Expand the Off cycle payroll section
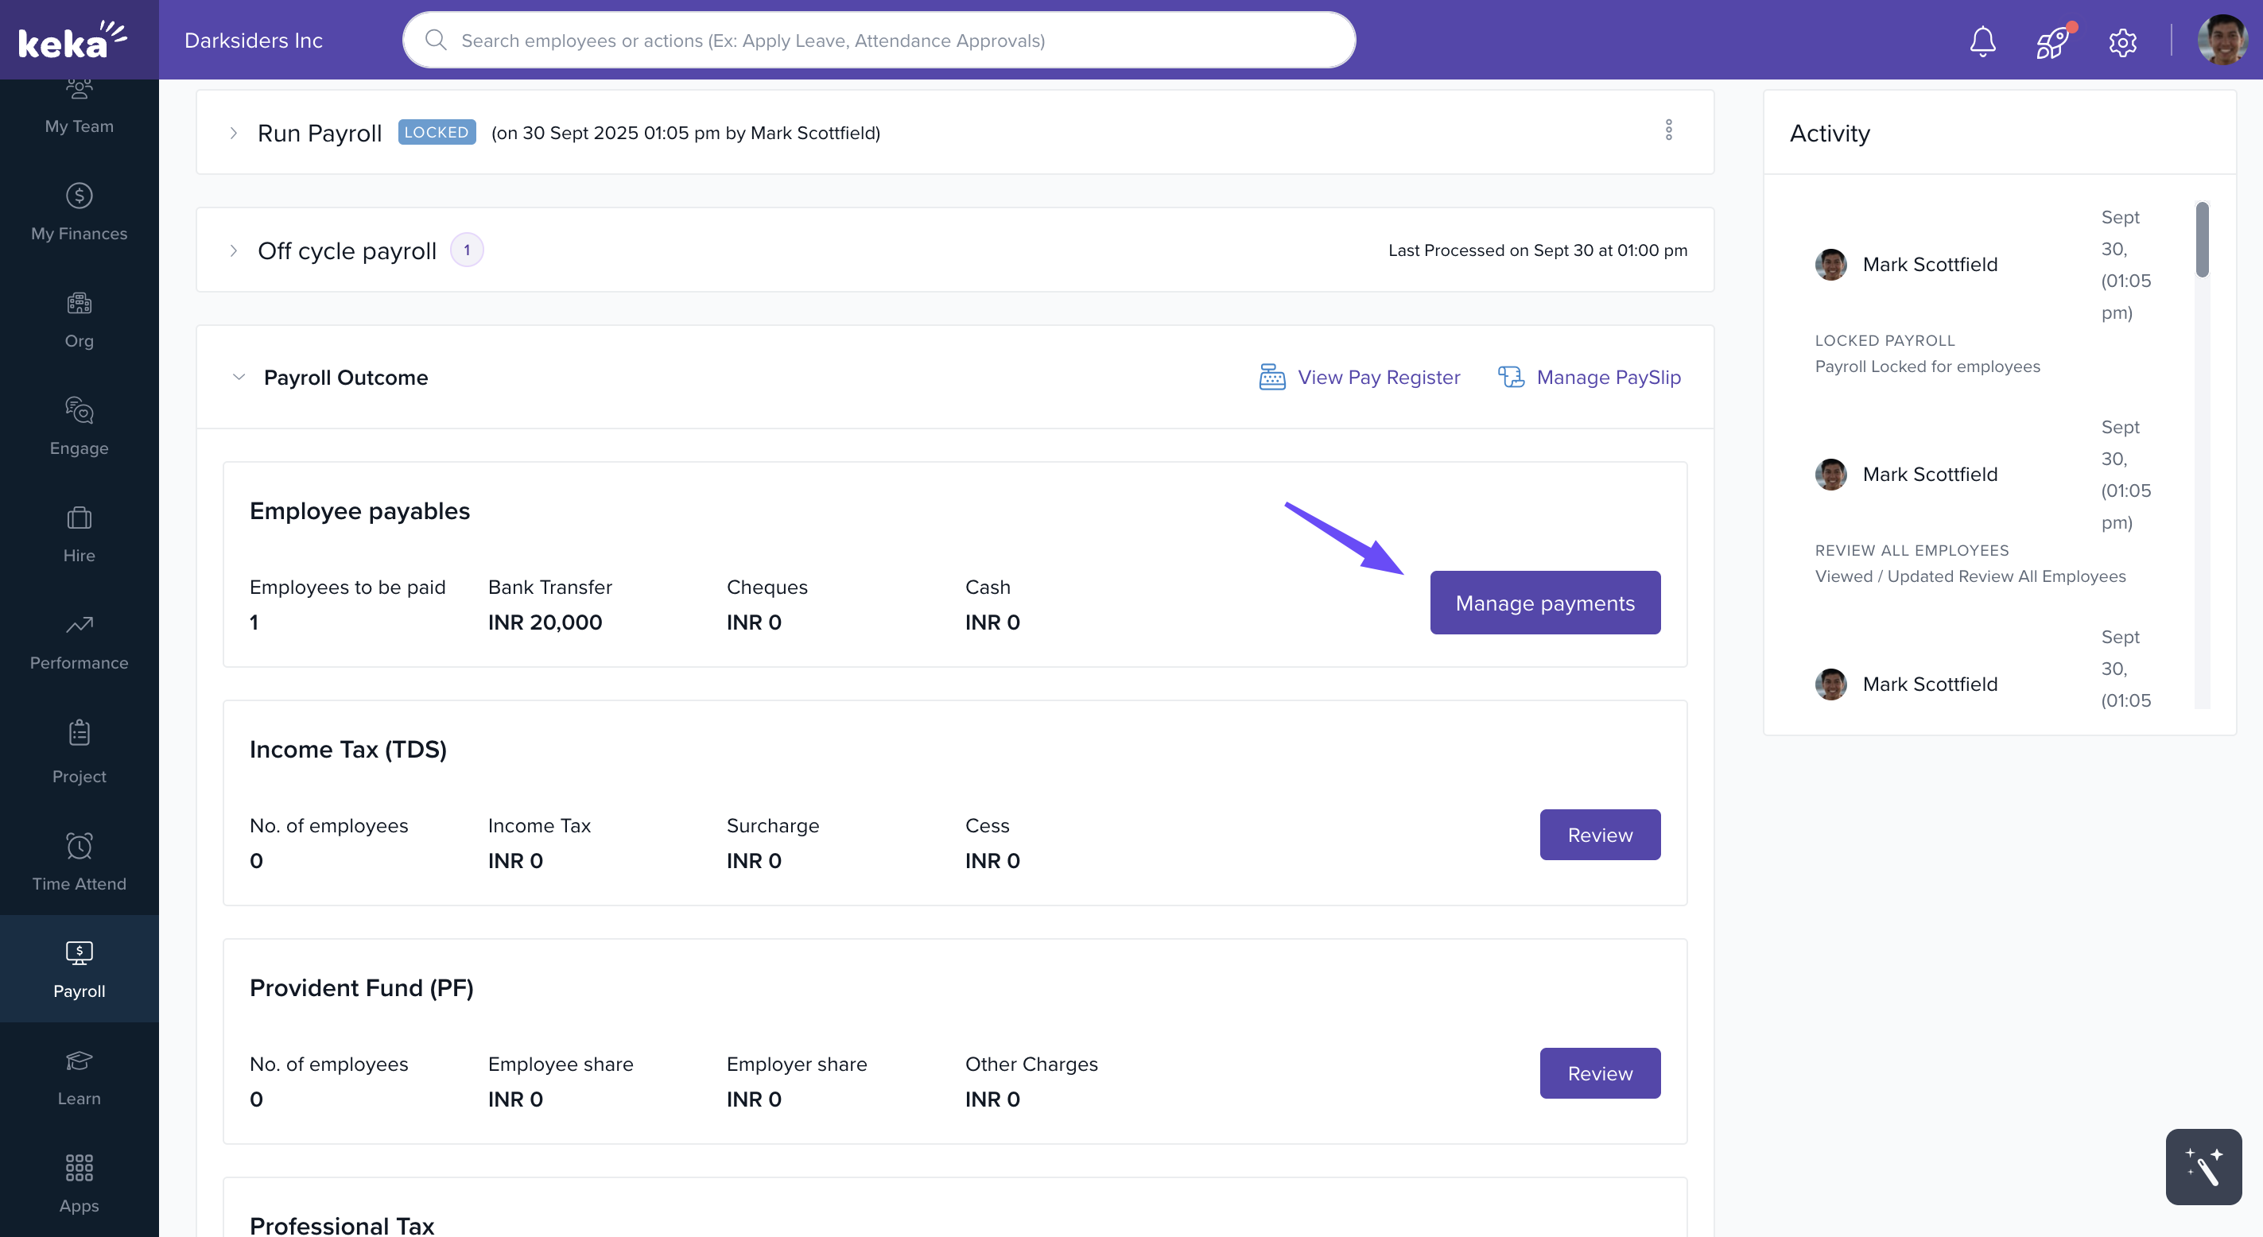Viewport: 2263px width, 1237px height. click(234, 250)
